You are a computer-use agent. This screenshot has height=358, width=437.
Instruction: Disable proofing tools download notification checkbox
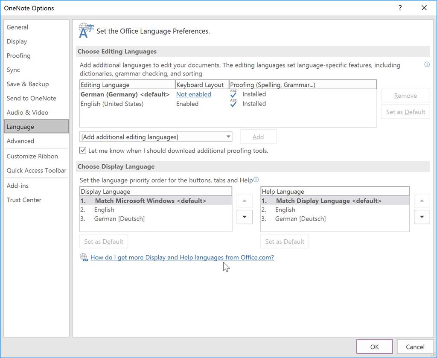[x=82, y=151]
